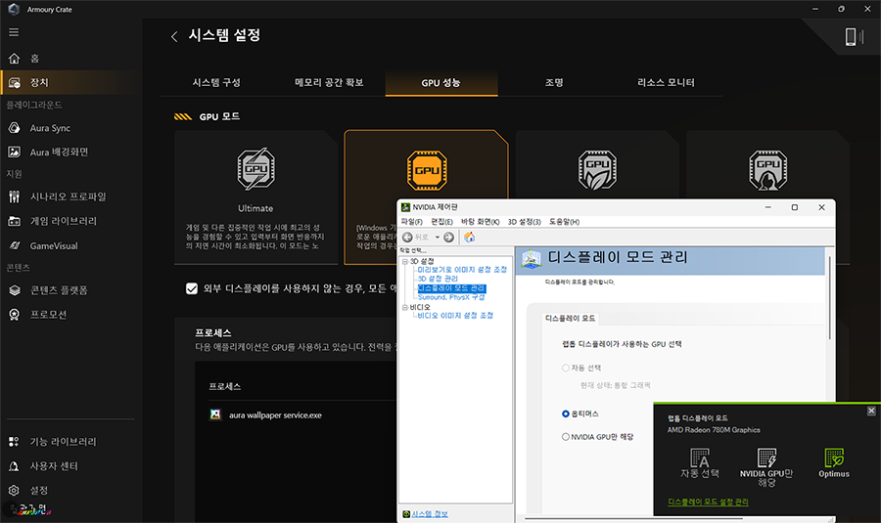This screenshot has width=881, height=523.
Task: Select the eco leaf GPU mode card
Action: (597, 164)
